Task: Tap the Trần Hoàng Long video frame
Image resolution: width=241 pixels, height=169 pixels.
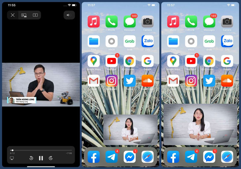Action: coord(41,84)
